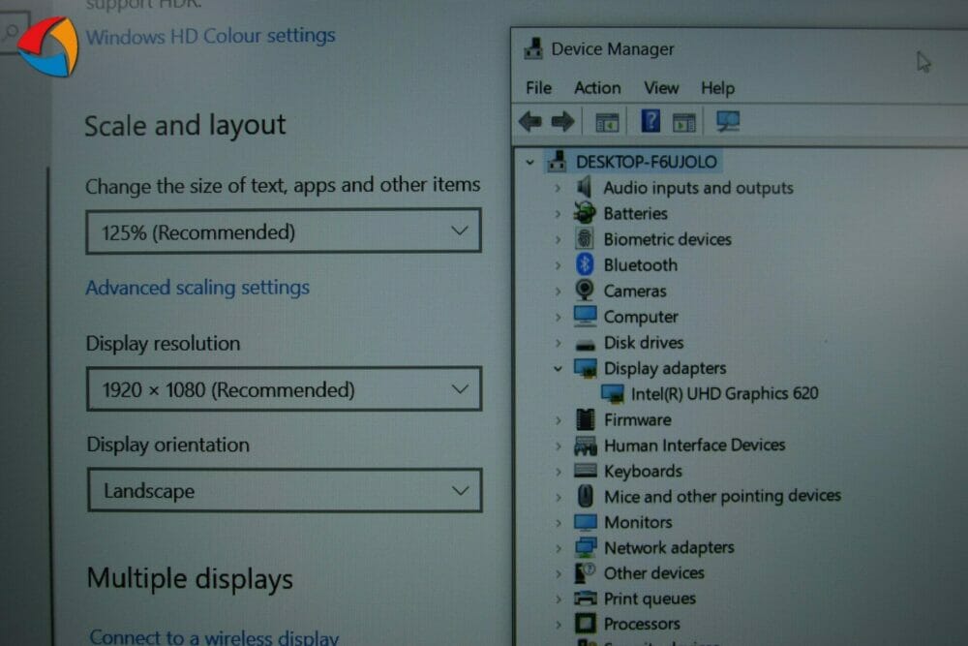Select the Intel(R) UHD Graphics 620 icon
The image size is (968, 646).
tap(613, 393)
